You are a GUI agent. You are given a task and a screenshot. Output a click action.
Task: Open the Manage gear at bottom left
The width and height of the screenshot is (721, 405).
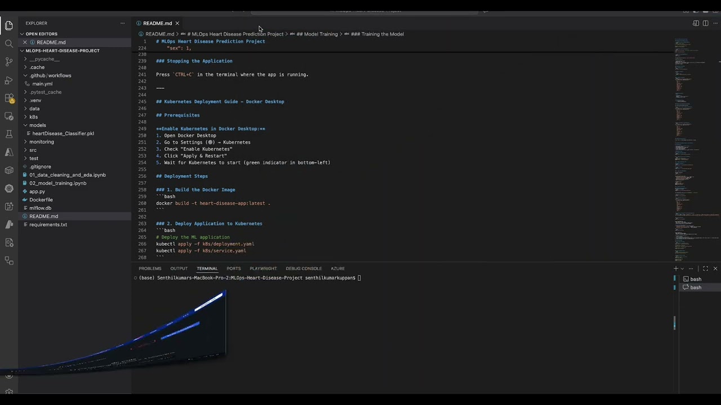tap(9, 392)
